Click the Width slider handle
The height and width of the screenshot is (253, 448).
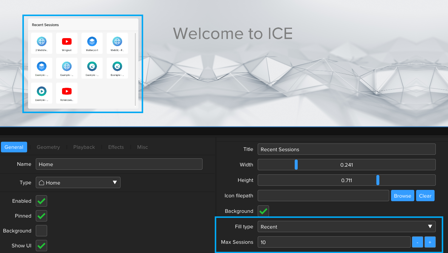click(296, 165)
